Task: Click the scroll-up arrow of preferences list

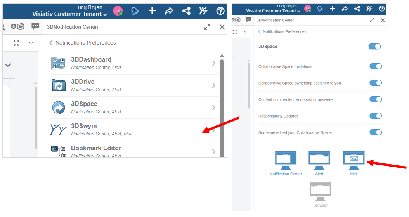Action: coord(222,56)
